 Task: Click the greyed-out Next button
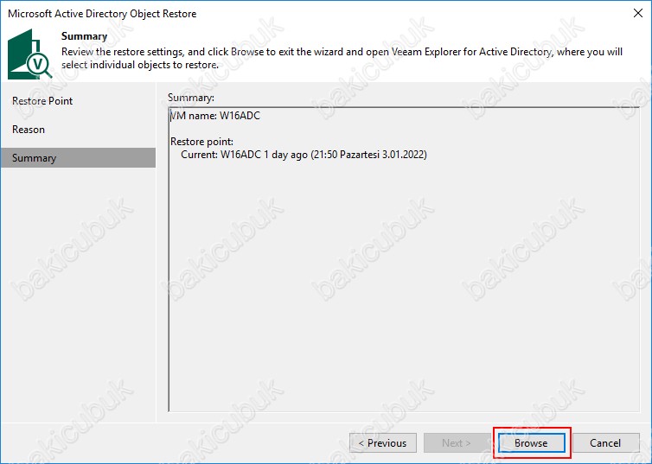pyautogui.click(x=457, y=442)
